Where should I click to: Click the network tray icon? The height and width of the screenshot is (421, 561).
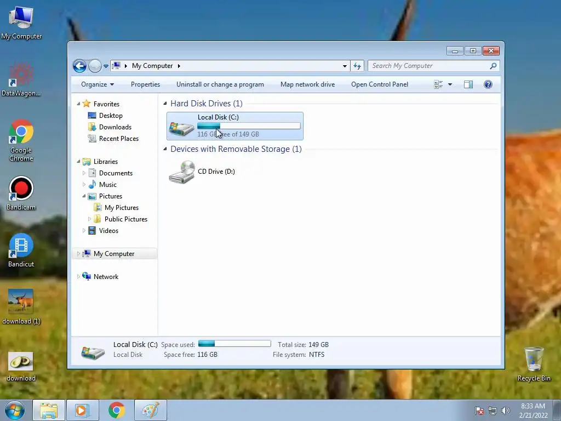pyautogui.click(x=493, y=411)
